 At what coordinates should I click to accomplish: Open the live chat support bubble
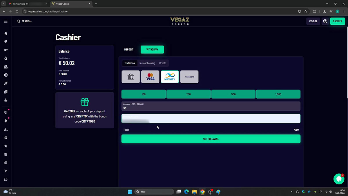[338, 179]
